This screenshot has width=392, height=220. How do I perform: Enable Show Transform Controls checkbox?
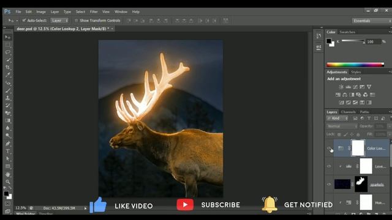pos(76,20)
